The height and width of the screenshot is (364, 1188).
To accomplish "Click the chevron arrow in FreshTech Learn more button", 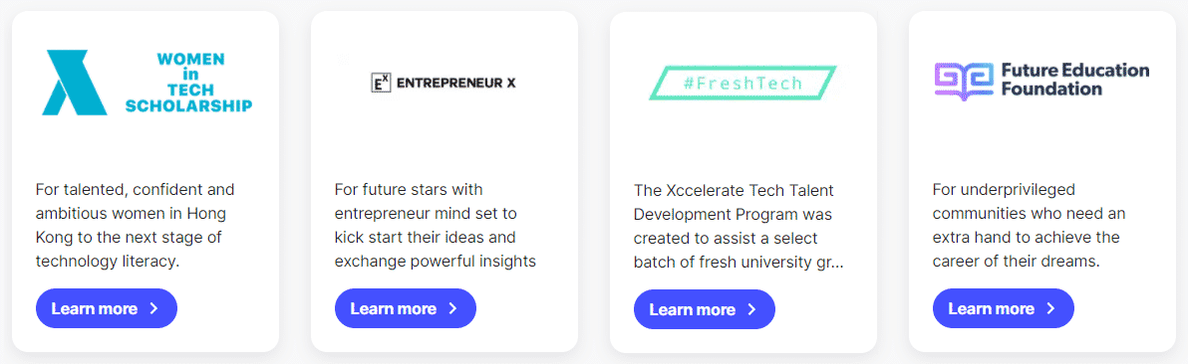I will pyautogui.click(x=752, y=308).
